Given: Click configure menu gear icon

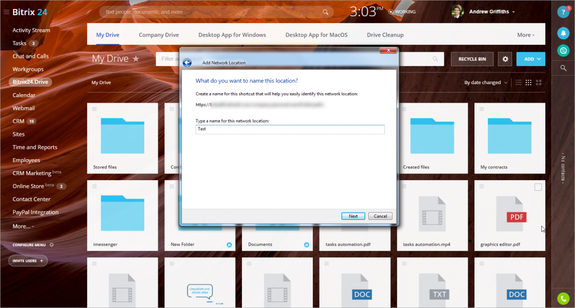Looking at the screenshot, I should tap(52, 245).
